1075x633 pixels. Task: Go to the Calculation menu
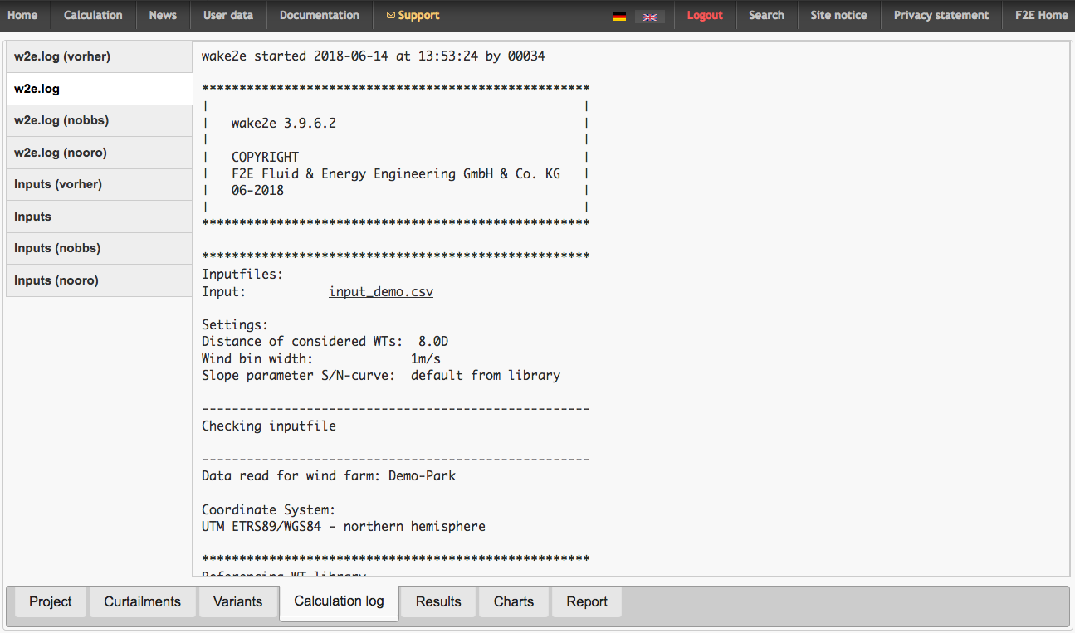click(93, 16)
